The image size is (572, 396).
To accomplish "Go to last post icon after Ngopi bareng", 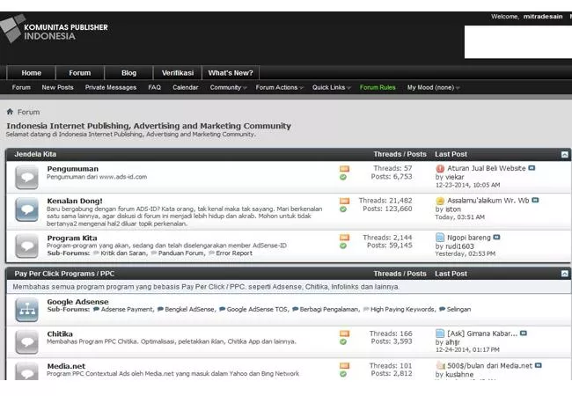I will click(x=496, y=237).
